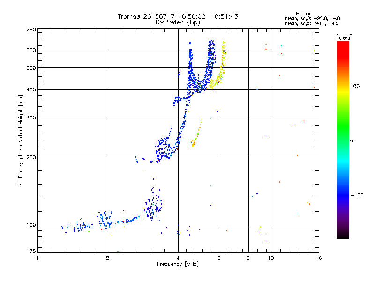Click x-axis tick label '2'
Screen dimensions: 375x281
(x=108, y=258)
